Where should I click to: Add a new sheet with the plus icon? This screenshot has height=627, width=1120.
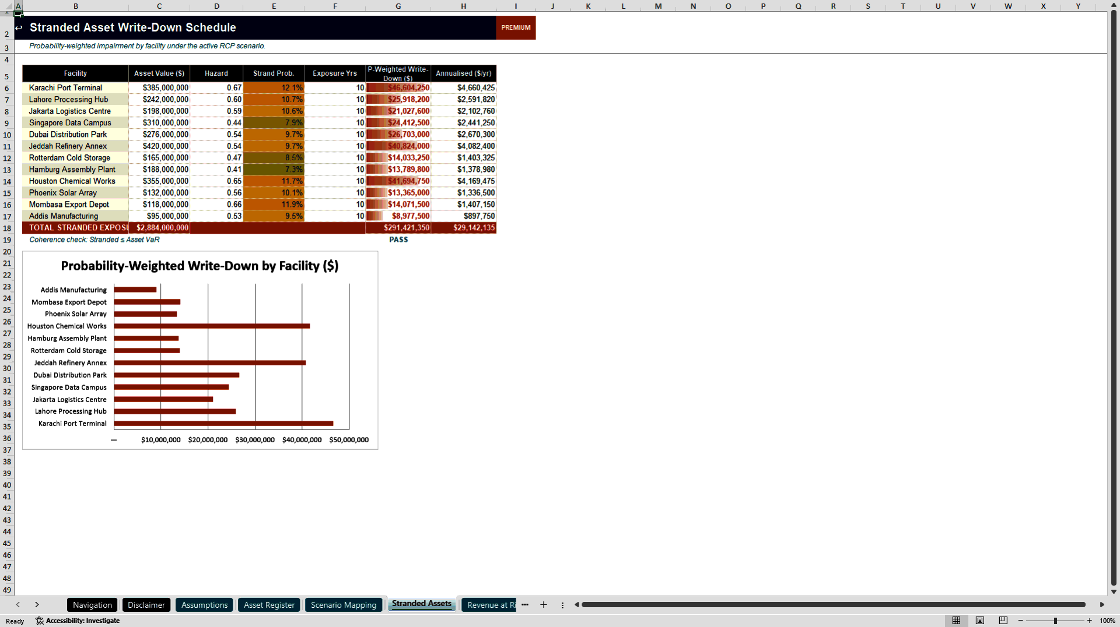(x=544, y=605)
